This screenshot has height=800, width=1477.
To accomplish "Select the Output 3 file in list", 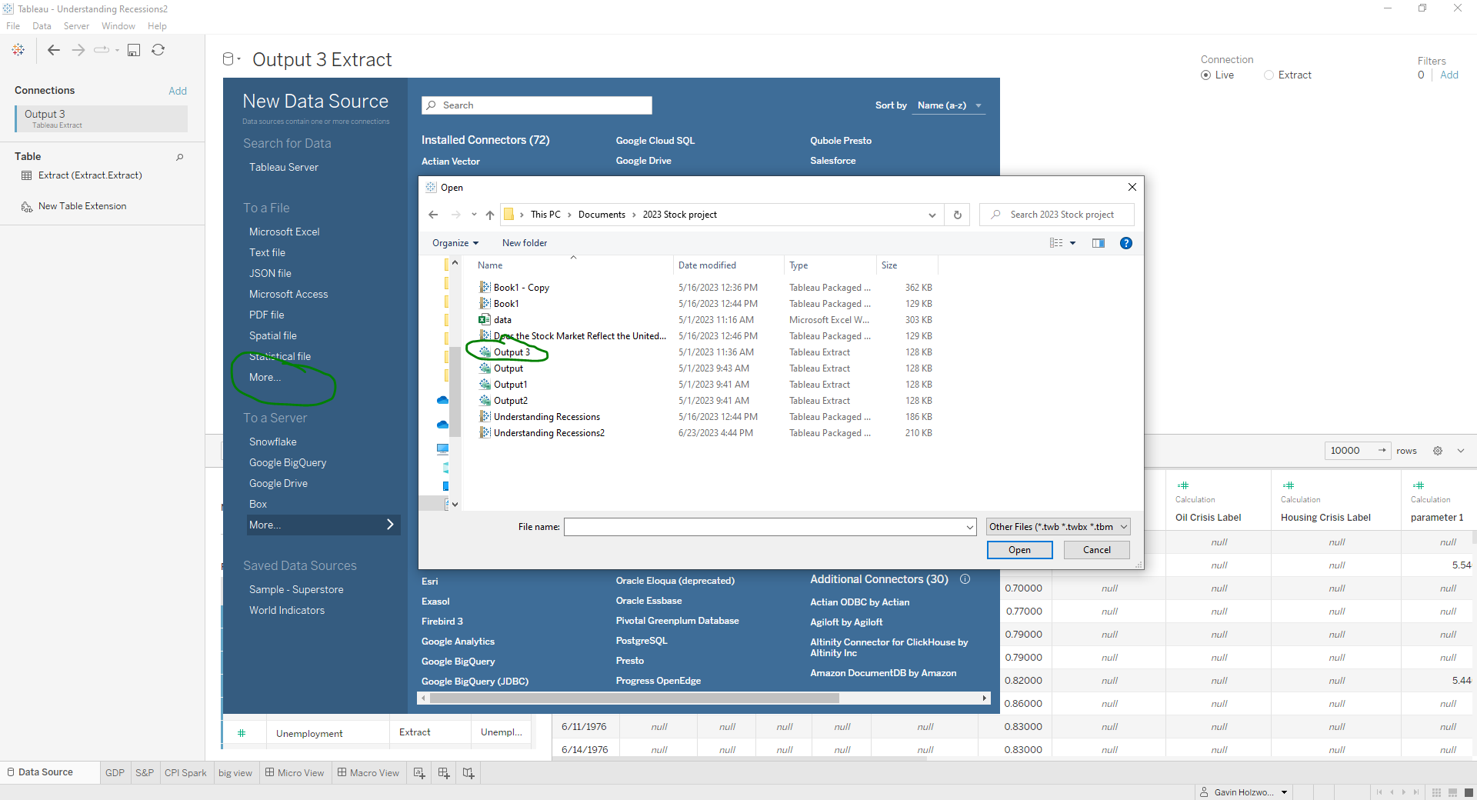I will click(512, 352).
